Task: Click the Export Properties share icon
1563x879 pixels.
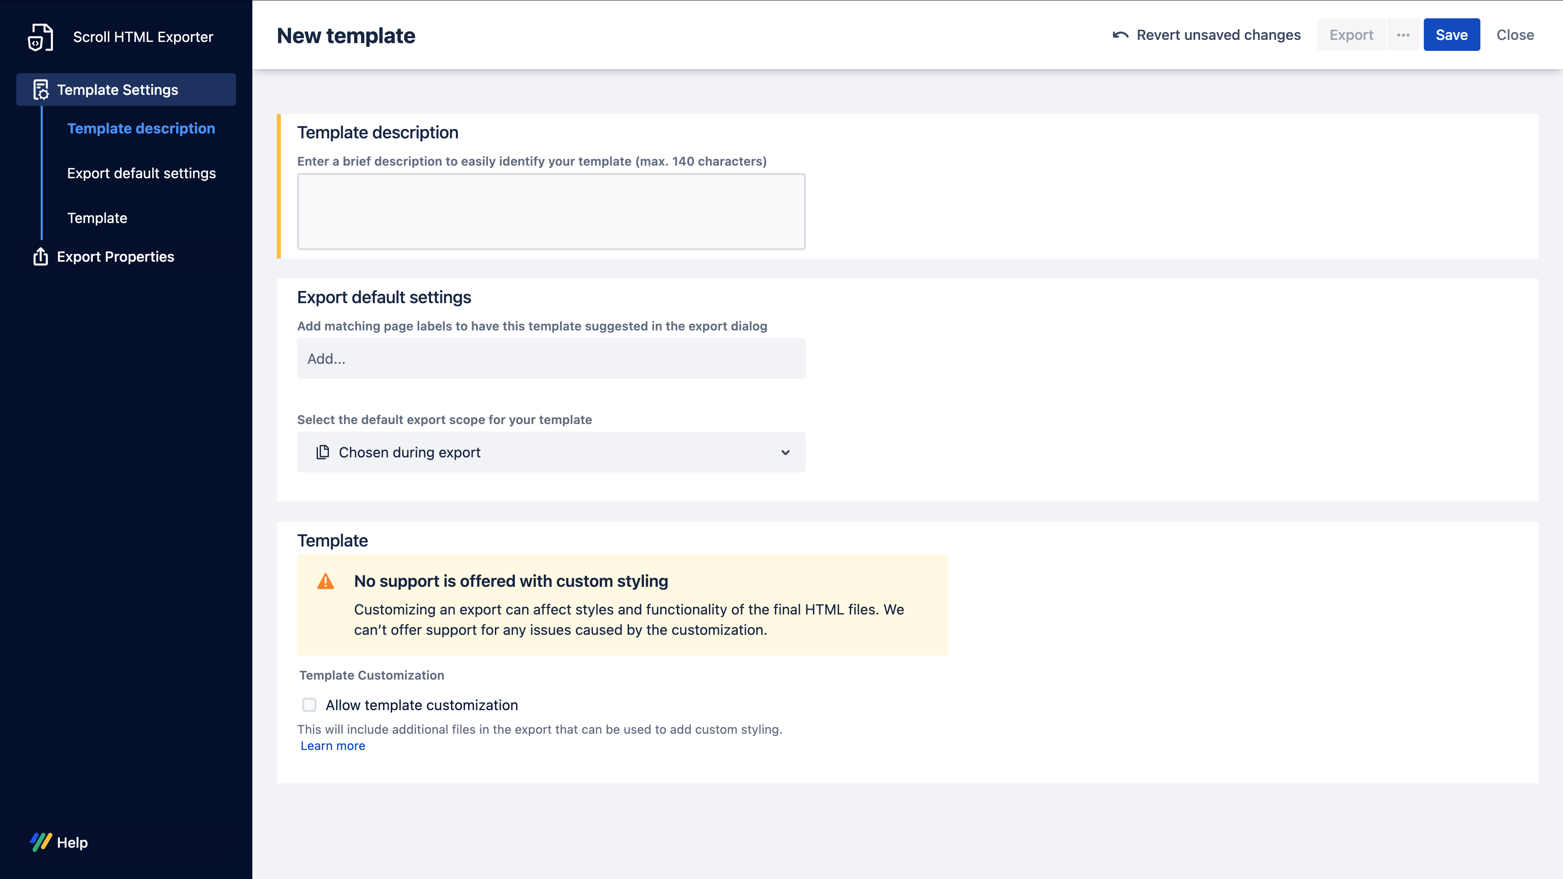Action: 41,257
